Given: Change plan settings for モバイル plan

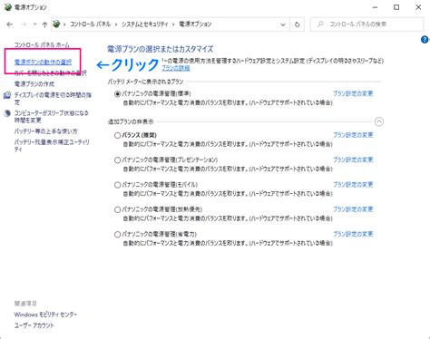Looking at the screenshot, I should point(353,184).
